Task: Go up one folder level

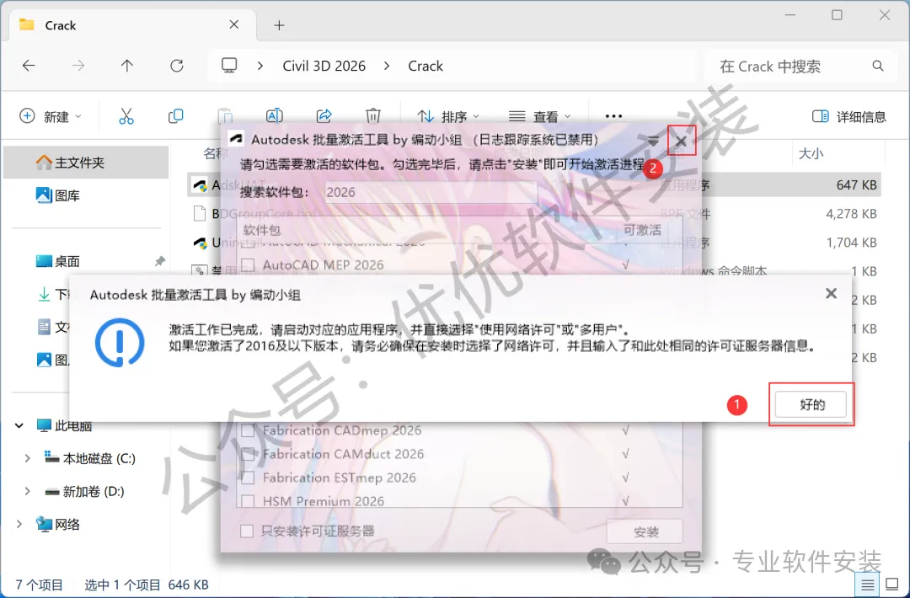Action: [127, 66]
